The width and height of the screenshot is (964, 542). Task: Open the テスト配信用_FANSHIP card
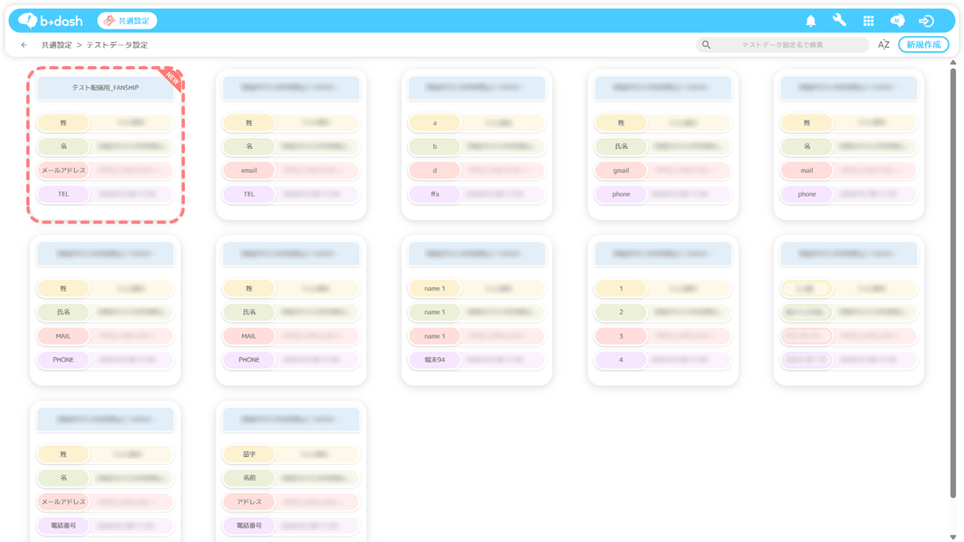coord(105,88)
